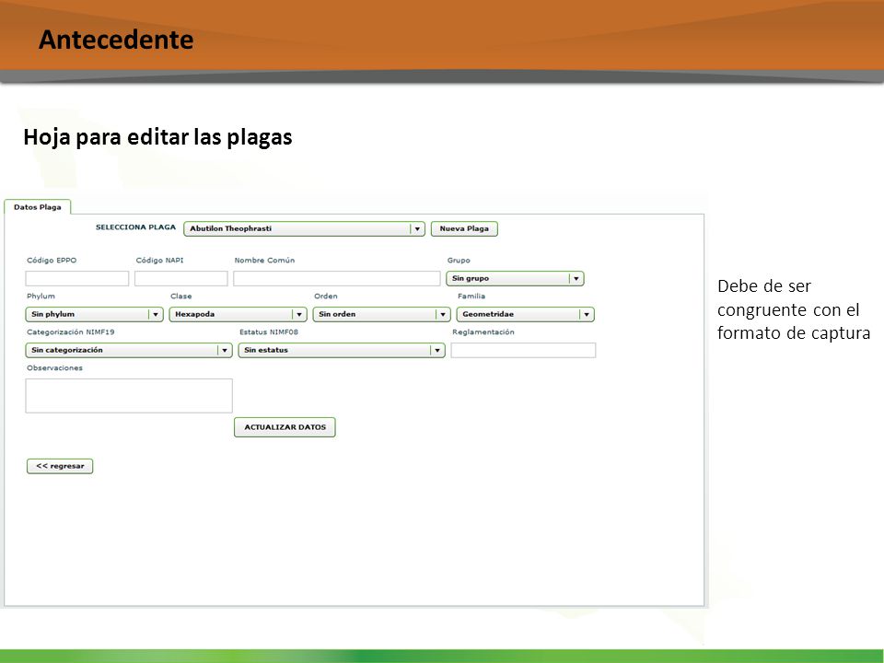Focus the Código EPPO input field
Screen dimensions: 884x663
(x=77, y=278)
